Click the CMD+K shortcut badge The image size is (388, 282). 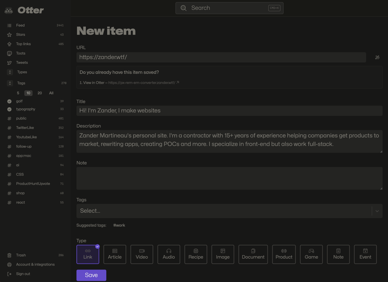pos(274,8)
